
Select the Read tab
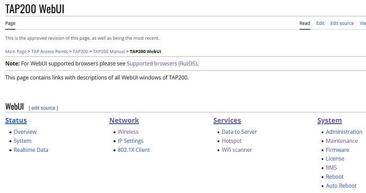click(305, 23)
